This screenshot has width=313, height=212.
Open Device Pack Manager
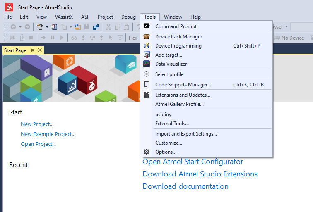(x=207, y=37)
